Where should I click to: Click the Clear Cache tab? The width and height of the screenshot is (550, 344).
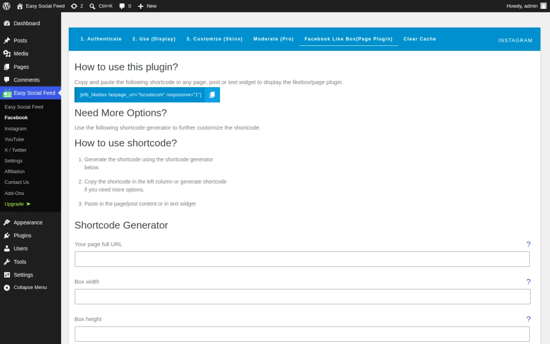pyautogui.click(x=420, y=39)
